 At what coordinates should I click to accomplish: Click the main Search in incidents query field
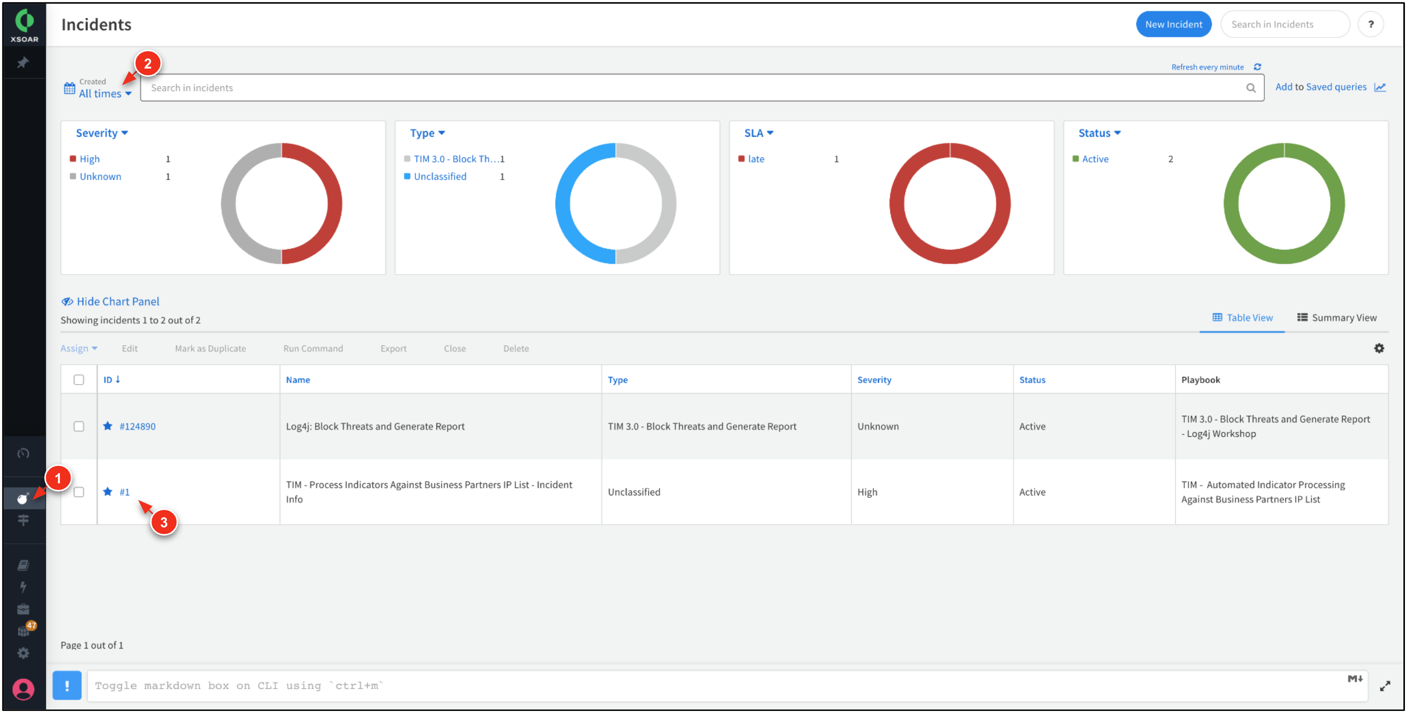(x=702, y=88)
